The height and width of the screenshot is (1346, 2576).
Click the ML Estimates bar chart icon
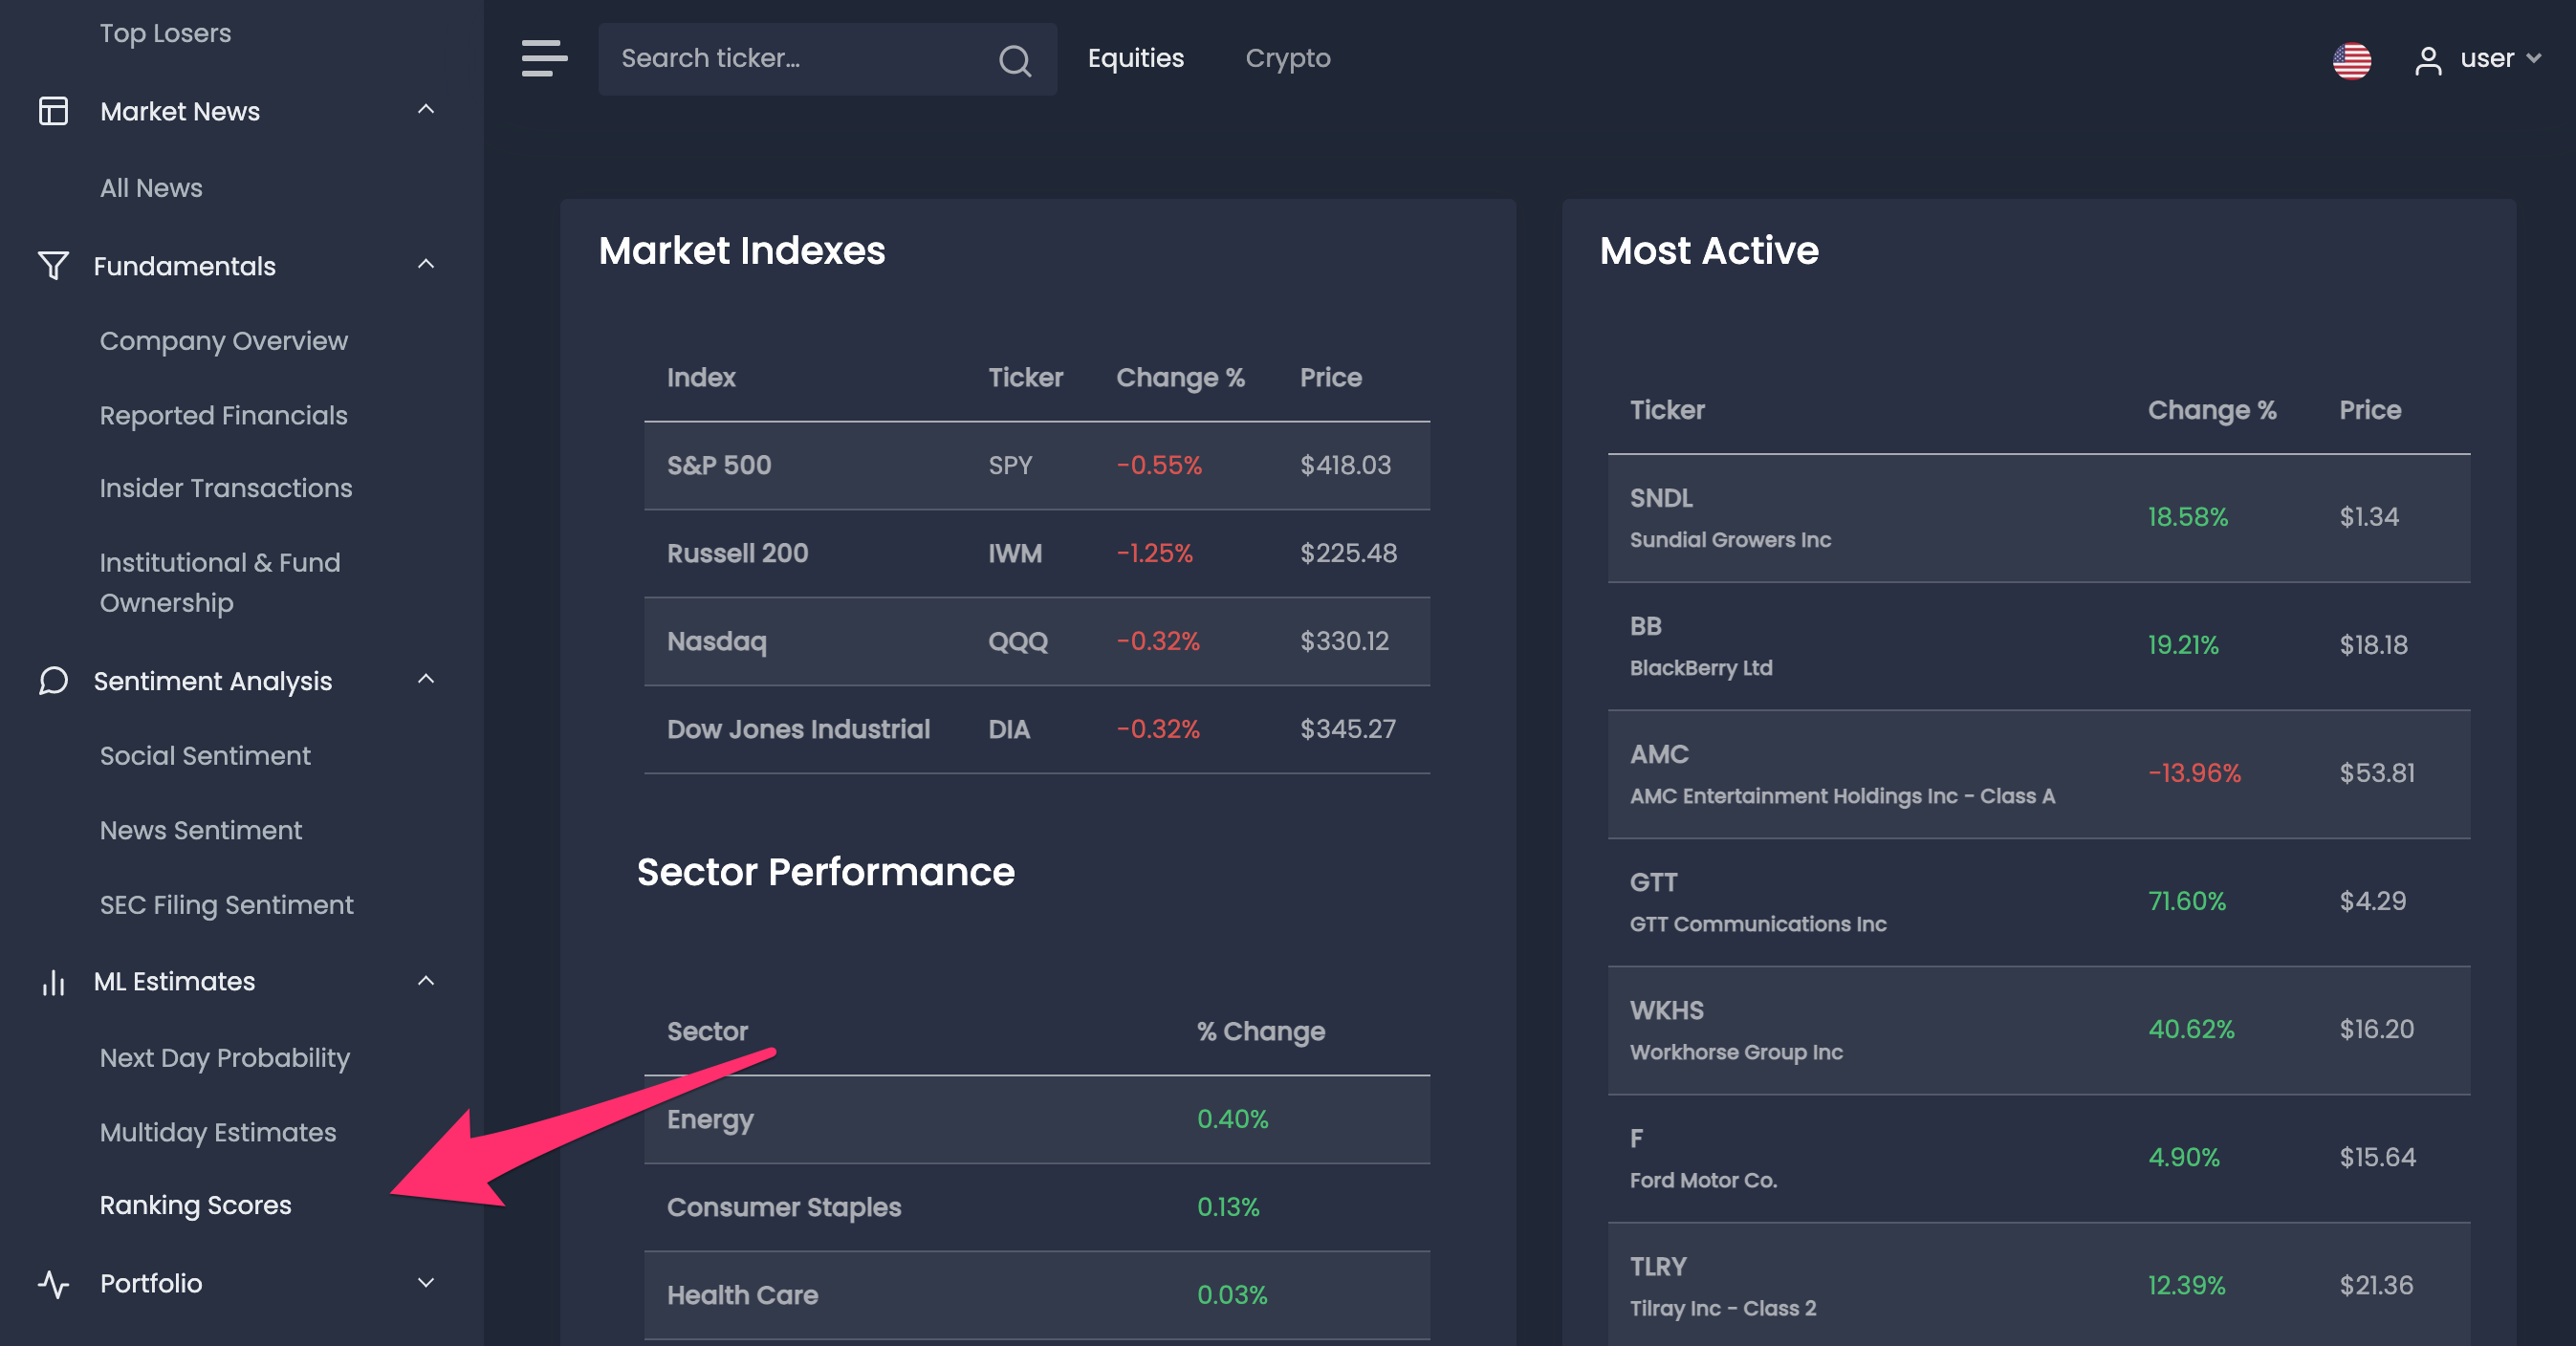53,982
